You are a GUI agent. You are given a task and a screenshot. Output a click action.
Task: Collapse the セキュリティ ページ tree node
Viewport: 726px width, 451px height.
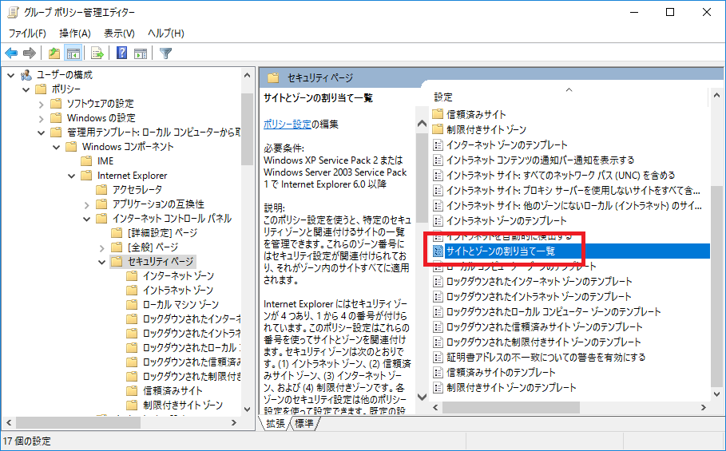(x=102, y=261)
